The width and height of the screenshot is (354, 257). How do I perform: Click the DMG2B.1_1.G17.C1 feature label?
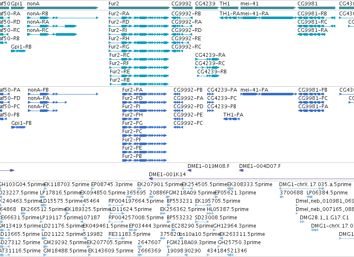[x=324, y=218]
